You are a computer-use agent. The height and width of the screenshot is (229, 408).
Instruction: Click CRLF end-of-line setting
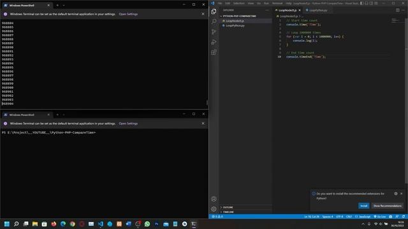349,216
